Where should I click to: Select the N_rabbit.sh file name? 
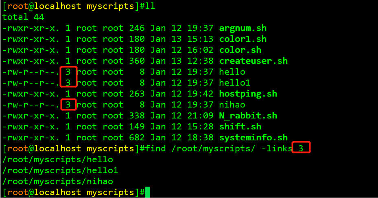click(248, 116)
